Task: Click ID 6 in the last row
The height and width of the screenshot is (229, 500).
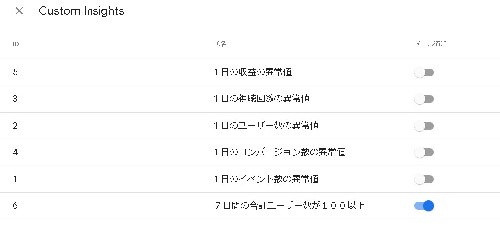Action: tap(15, 206)
